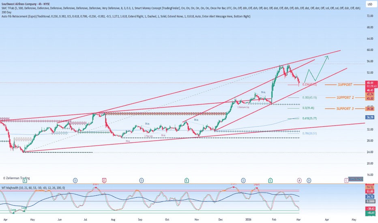Click the DLiq label near January 2026

pos(263,92)
